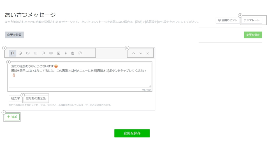The height and width of the screenshot is (141, 269).
Task: Click the + 追加 add button
Action: tap(12, 117)
